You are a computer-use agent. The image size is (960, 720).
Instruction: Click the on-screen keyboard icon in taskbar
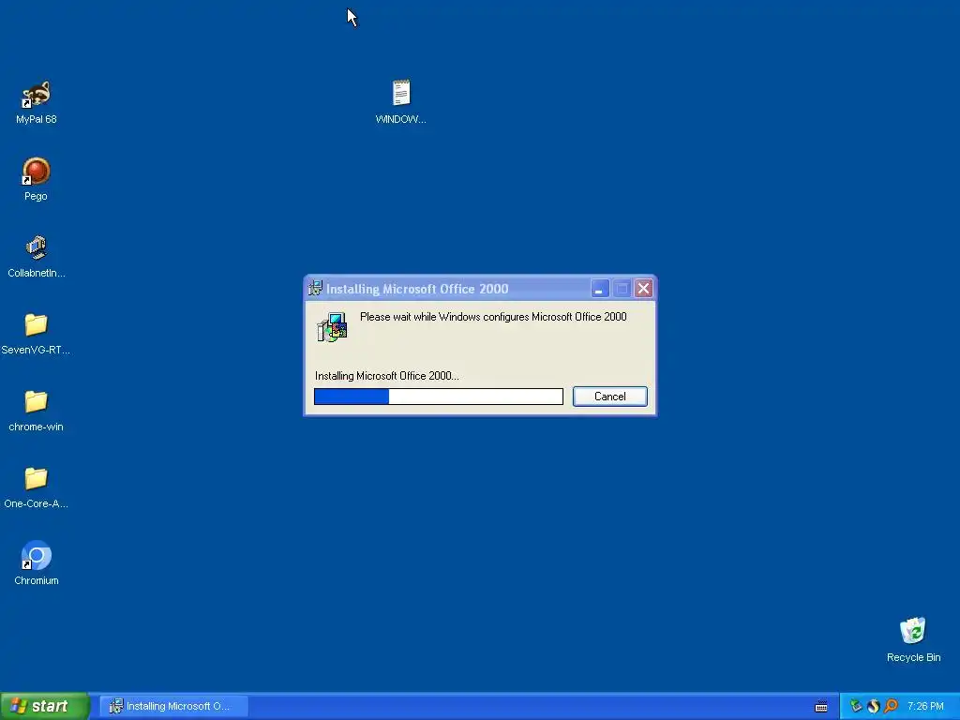(821, 707)
